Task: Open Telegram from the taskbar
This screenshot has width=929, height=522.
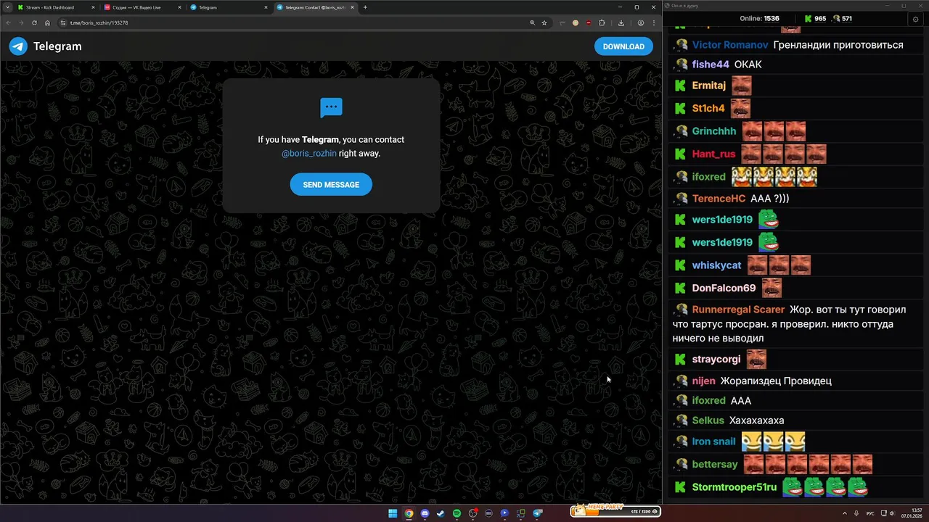Action: click(x=537, y=513)
